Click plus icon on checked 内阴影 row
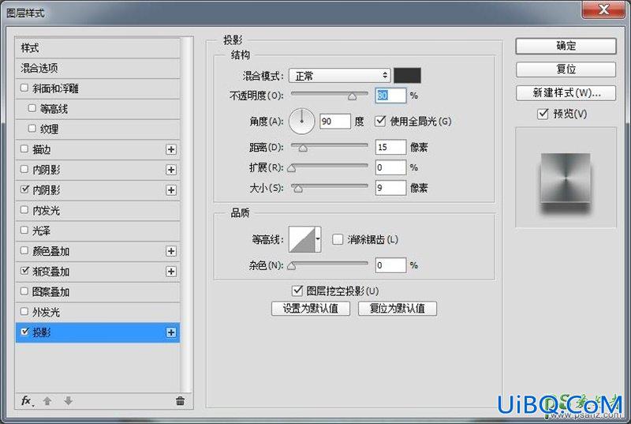The height and width of the screenshot is (424, 631). 171,190
